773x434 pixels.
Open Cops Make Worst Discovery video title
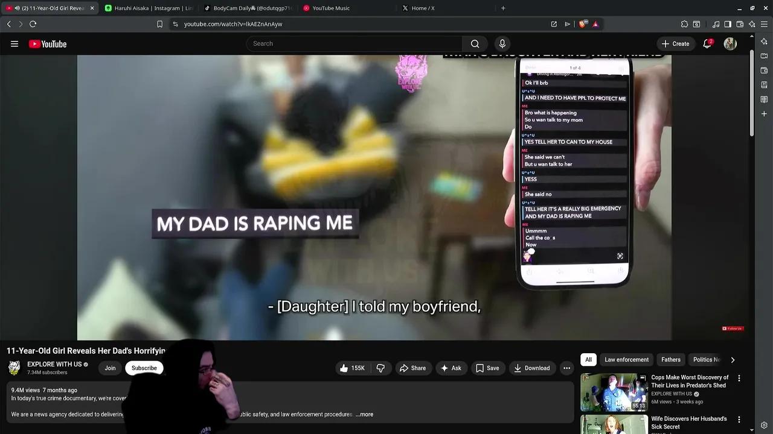click(x=690, y=382)
